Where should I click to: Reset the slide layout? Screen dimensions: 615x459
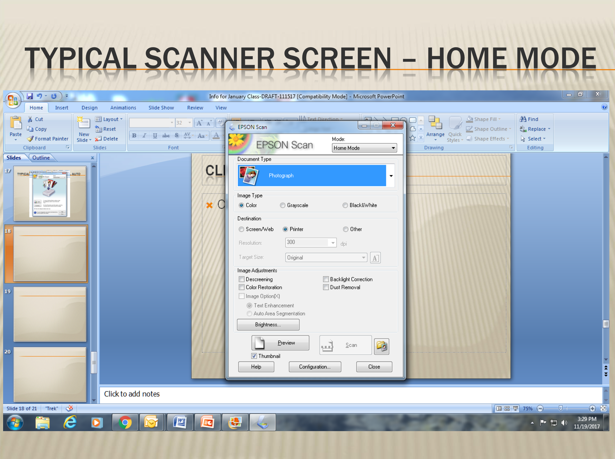pos(106,129)
